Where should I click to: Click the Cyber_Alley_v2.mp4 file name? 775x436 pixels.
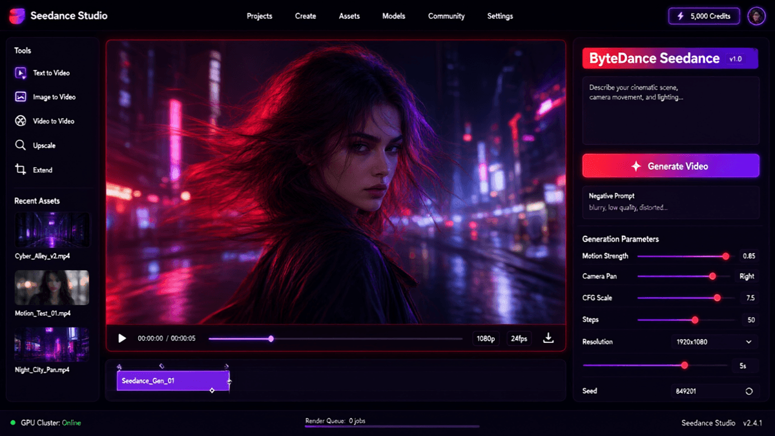click(x=43, y=256)
